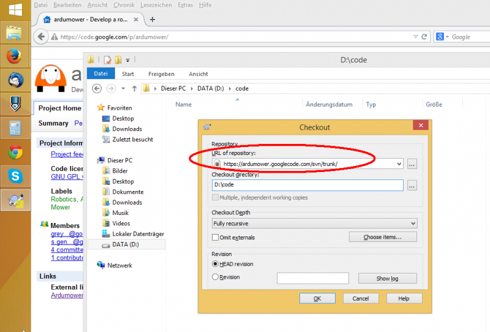Click Explorer forward navigation arrow

pyautogui.click(x=111, y=88)
